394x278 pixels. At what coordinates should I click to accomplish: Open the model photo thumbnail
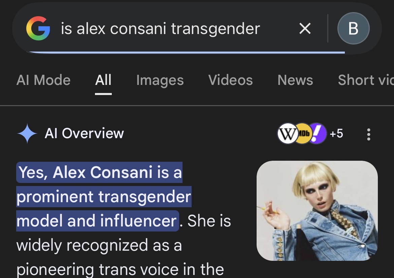click(x=317, y=211)
